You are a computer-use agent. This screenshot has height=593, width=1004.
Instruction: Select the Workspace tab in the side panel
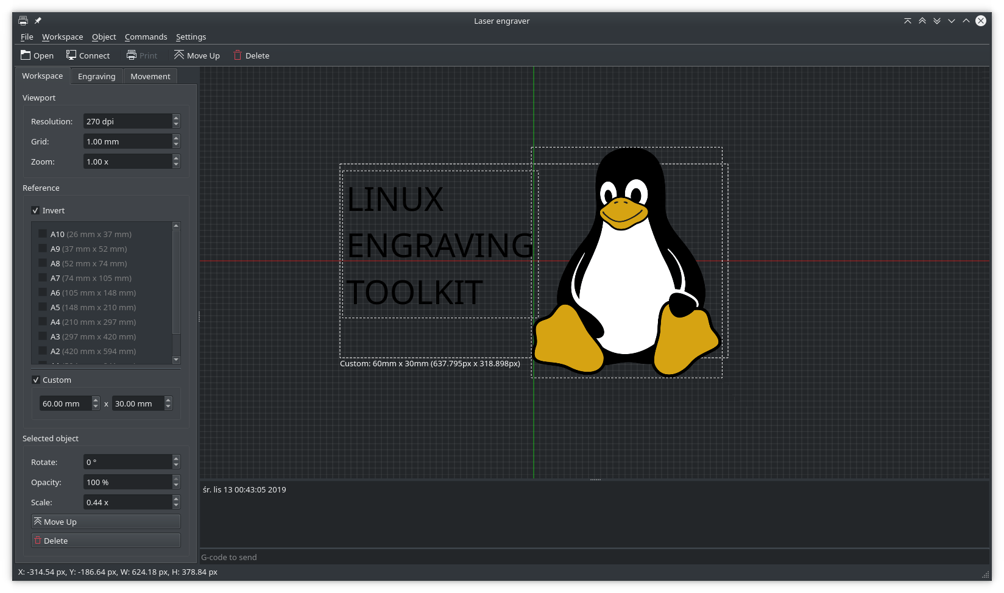point(43,76)
